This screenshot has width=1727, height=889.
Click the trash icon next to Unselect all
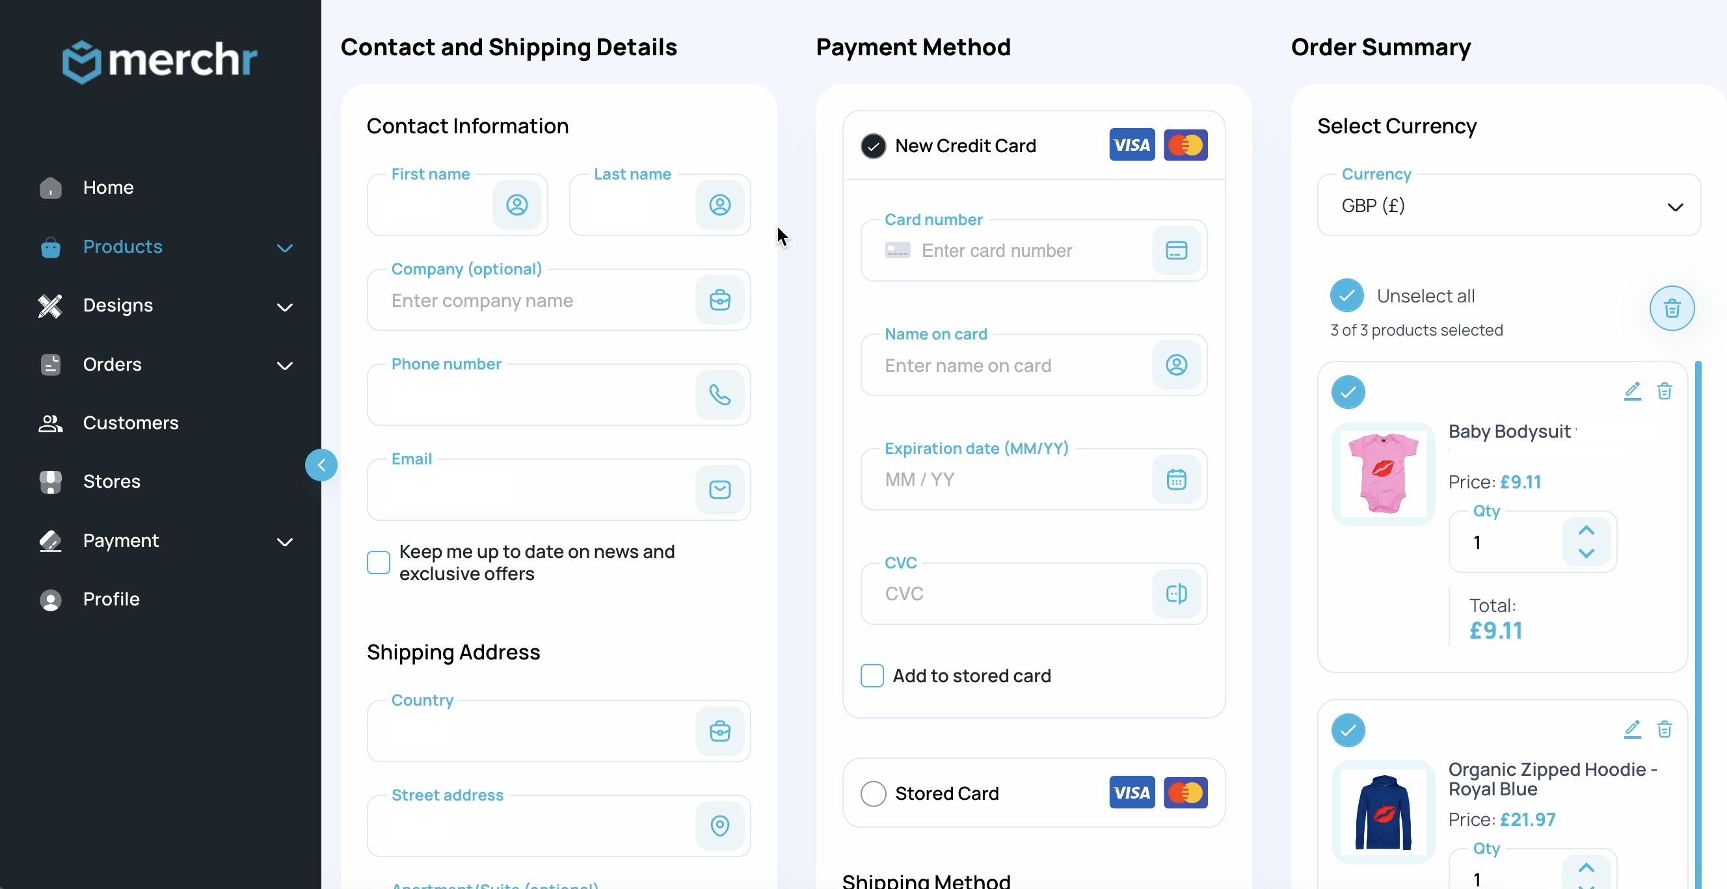click(x=1671, y=308)
